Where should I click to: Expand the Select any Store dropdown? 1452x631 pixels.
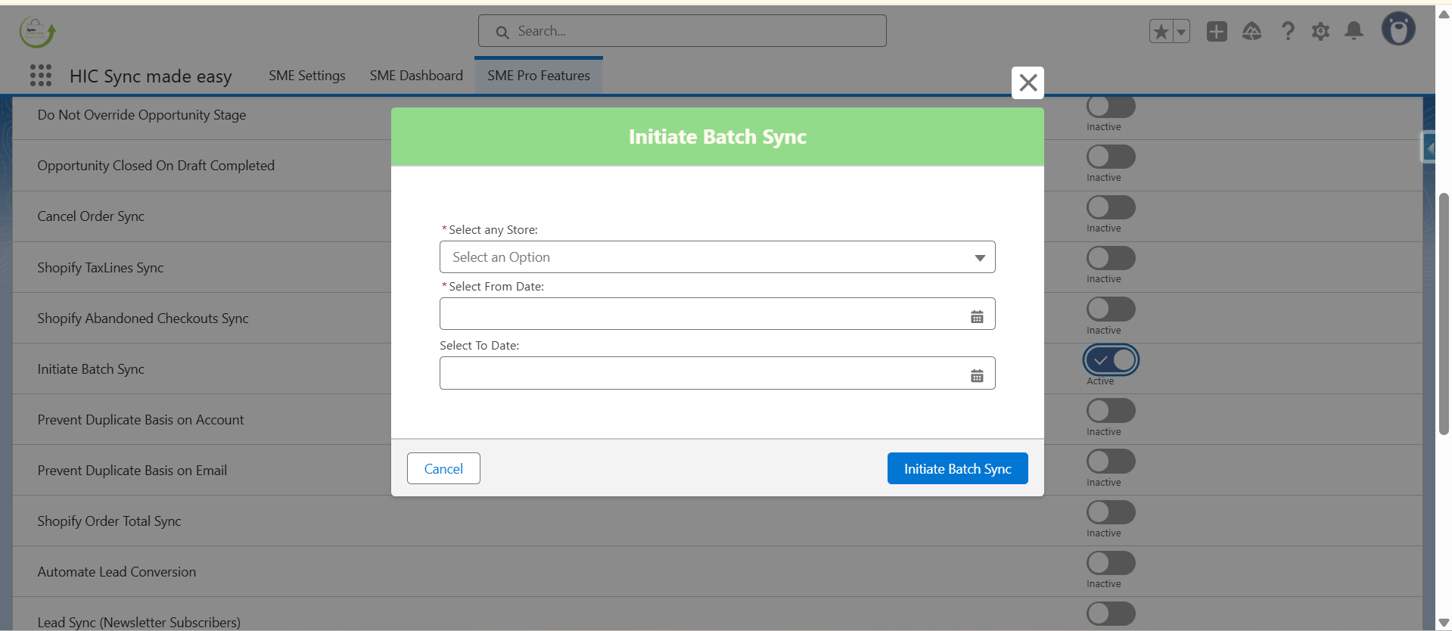pyautogui.click(x=717, y=257)
